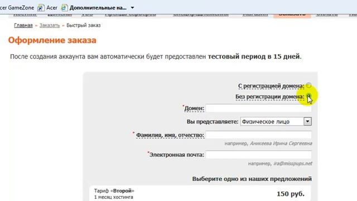Click the "тестовый период в 15 дней" text
Screen dimensions: 357x201
click(x=254, y=56)
